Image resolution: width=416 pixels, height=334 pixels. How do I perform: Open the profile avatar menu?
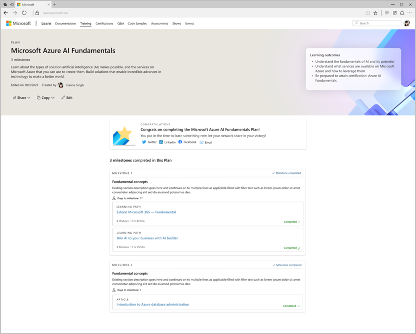pyautogui.click(x=407, y=23)
